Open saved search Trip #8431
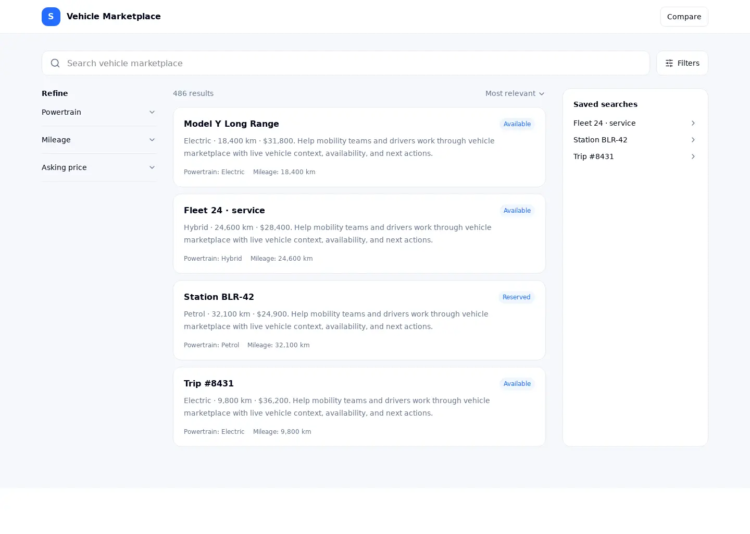Screen dimensions: 750x534 [635, 156]
